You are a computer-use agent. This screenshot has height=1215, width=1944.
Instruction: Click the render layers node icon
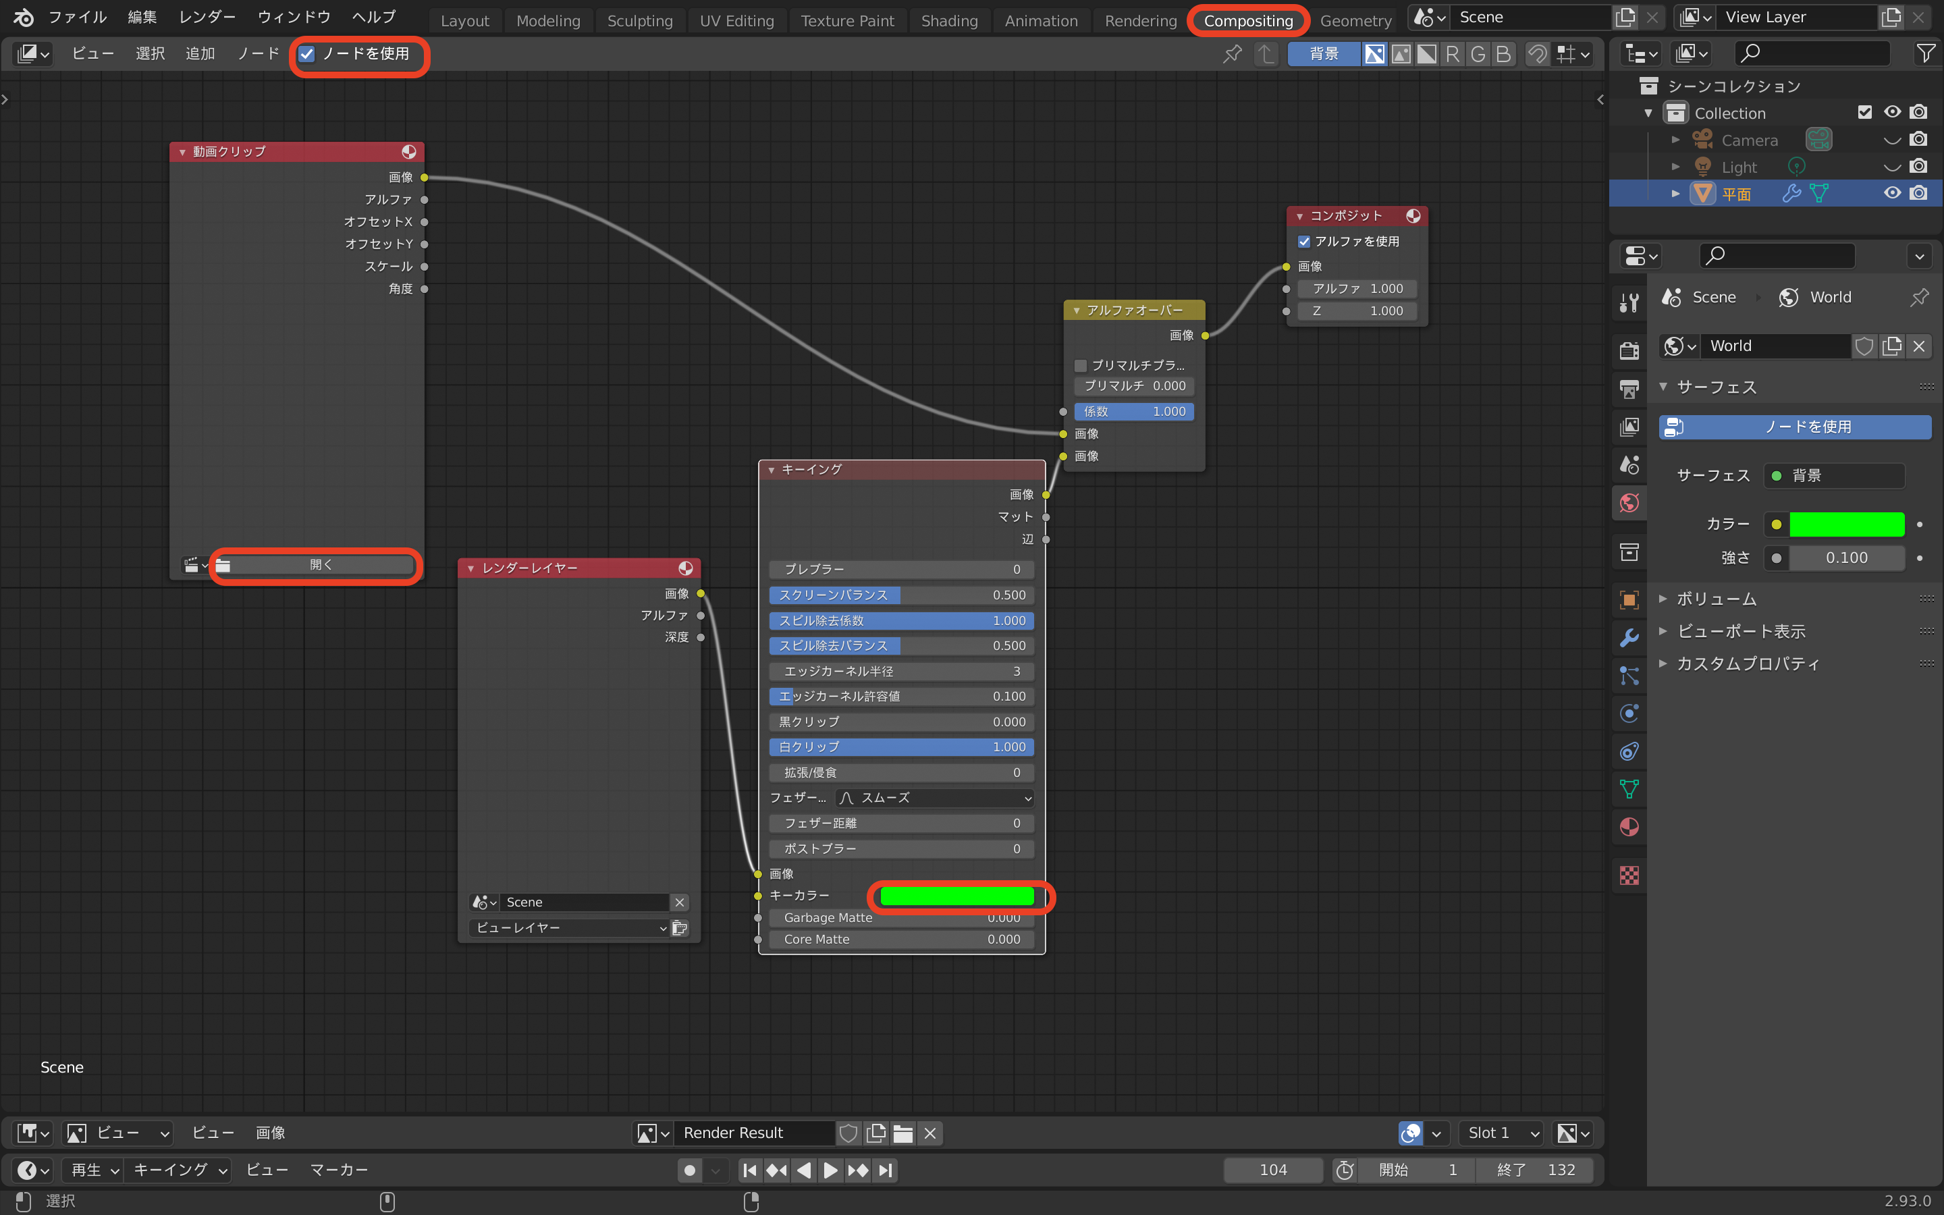(684, 568)
